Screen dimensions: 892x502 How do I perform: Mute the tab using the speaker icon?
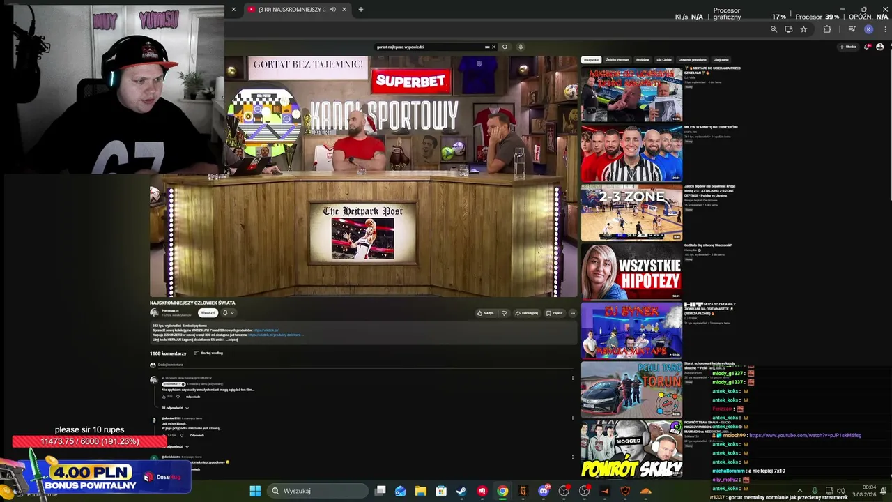coord(332,9)
